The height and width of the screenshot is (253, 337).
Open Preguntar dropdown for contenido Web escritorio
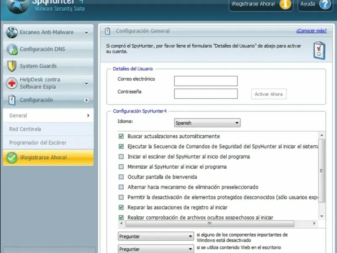coord(156,249)
